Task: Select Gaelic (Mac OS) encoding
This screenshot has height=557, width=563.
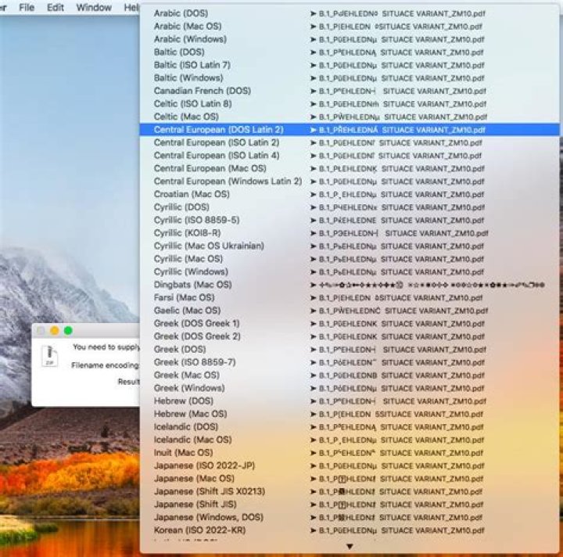Action: pos(350,311)
